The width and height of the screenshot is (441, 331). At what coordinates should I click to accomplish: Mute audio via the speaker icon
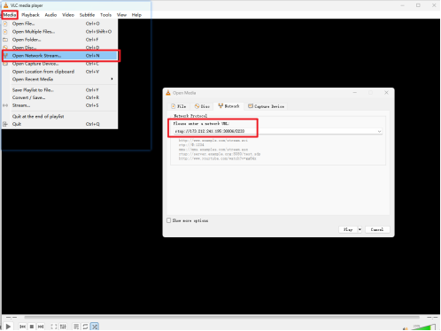pos(406,327)
